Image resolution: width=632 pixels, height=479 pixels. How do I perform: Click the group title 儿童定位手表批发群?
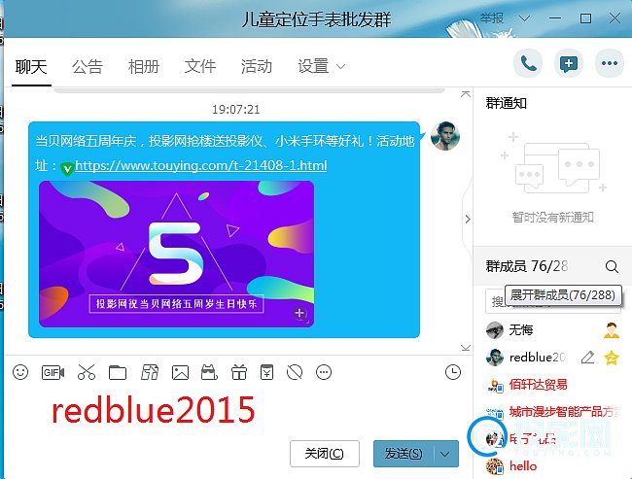316,19
